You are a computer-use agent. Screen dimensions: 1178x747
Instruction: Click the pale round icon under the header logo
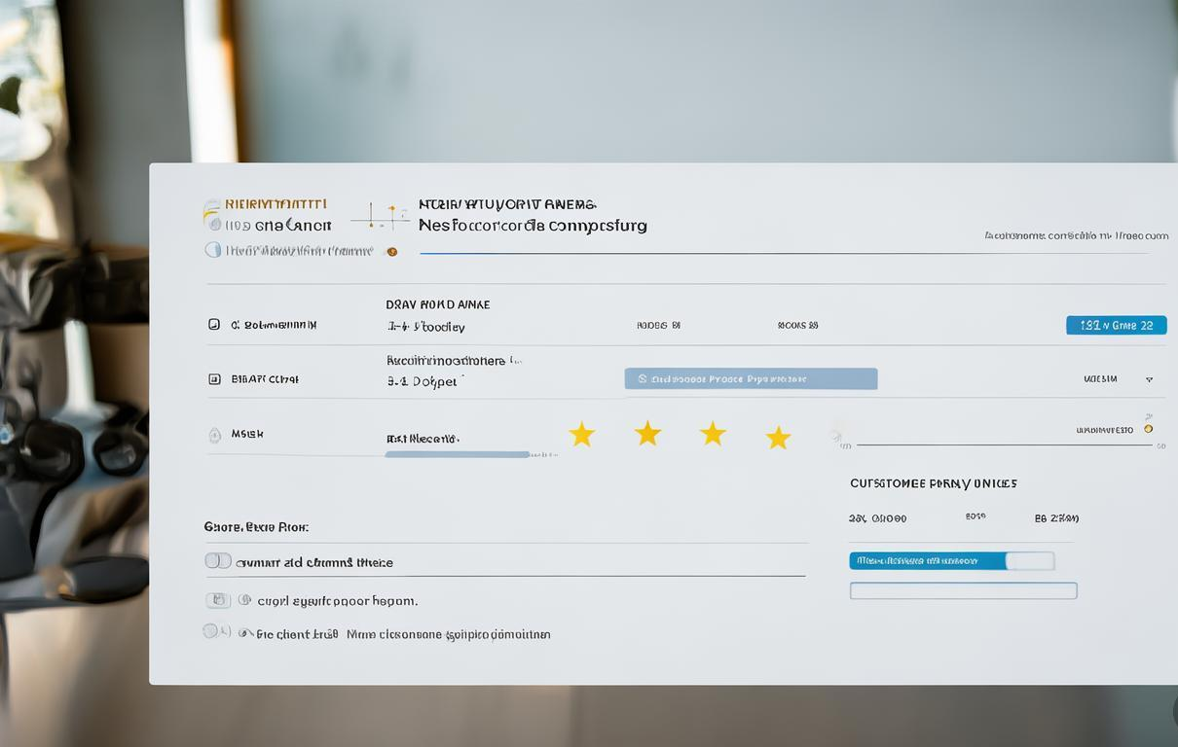213,250
